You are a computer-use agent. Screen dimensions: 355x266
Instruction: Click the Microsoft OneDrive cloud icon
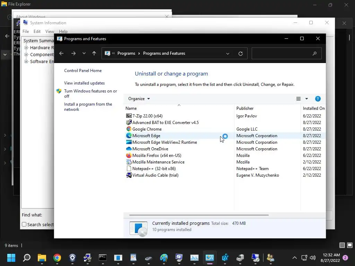[x=129, y=149]
